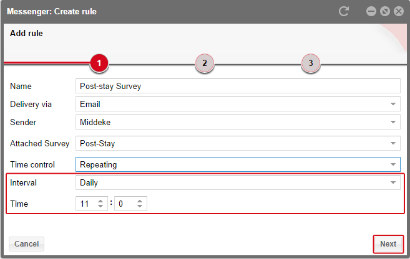Increase the minutes value by one

tap(140, 200)
